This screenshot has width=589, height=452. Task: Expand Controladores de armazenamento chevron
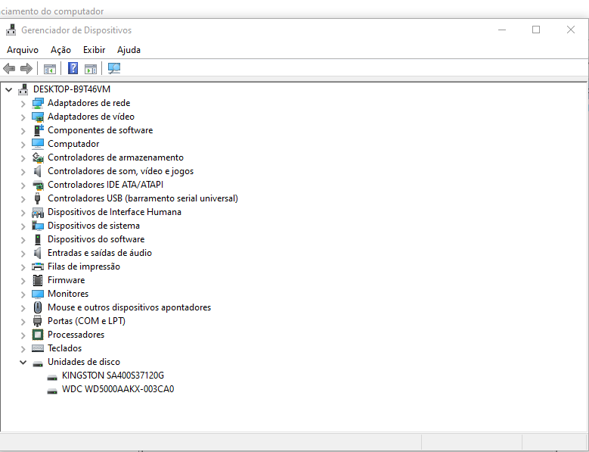click(23, 158)
